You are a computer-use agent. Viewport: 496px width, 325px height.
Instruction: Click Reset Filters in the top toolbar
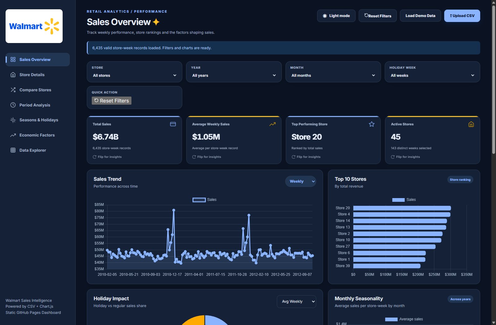tap(378, 16)
